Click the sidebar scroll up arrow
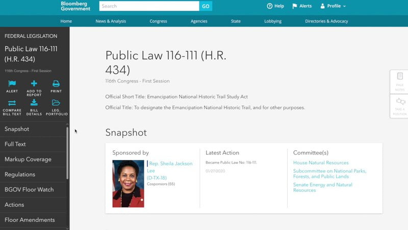Viewport: 408px width, 230px height. (67, 124)
